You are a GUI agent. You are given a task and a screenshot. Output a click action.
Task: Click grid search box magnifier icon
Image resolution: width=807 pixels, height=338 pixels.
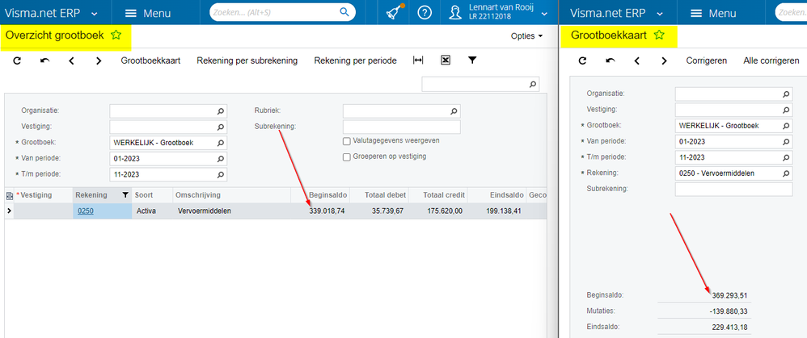coord(533,84)
